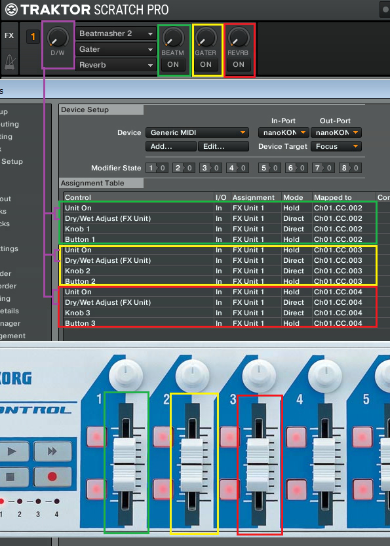Click Modifier State 5 box

(269, 168)
